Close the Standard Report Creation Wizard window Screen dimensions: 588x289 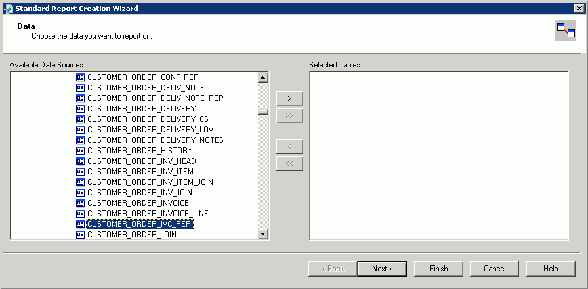578,8
